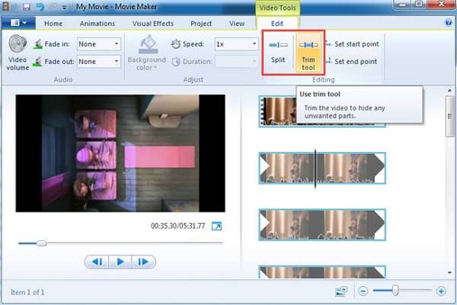Image resolution: width=457 pixels, height=305 pixels.
Task: Switch to the Animations tab
Action: 97,24
